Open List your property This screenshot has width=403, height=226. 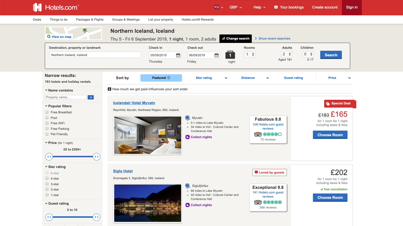tap(161, 19)
